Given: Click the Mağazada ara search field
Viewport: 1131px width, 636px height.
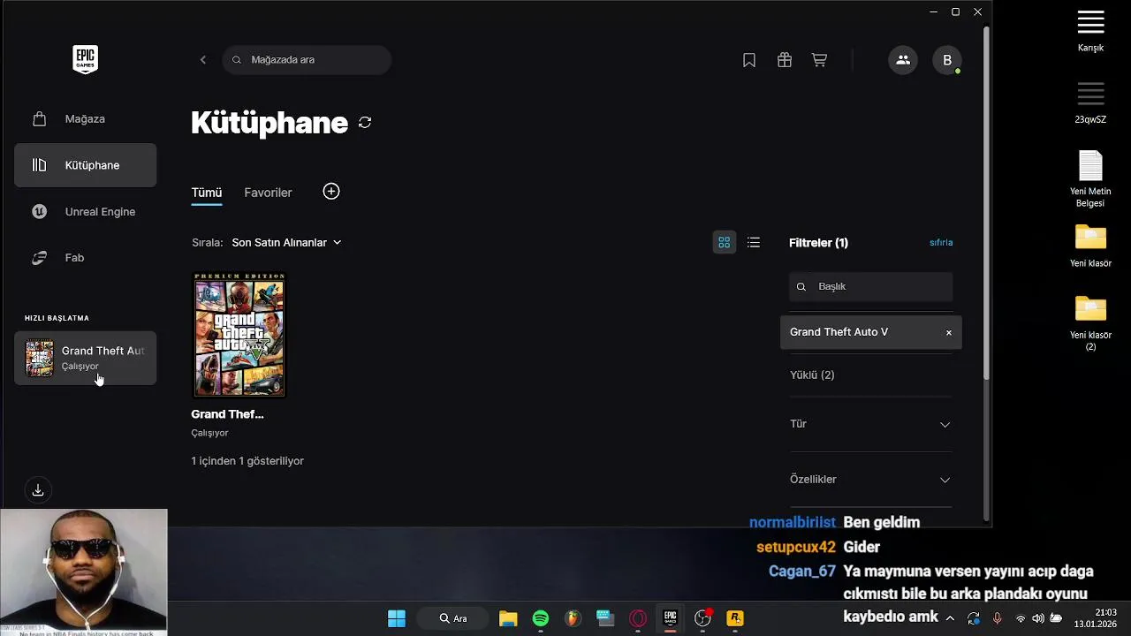Looking at the screenshot, I should pyautogui.click(x=307, y=59).
